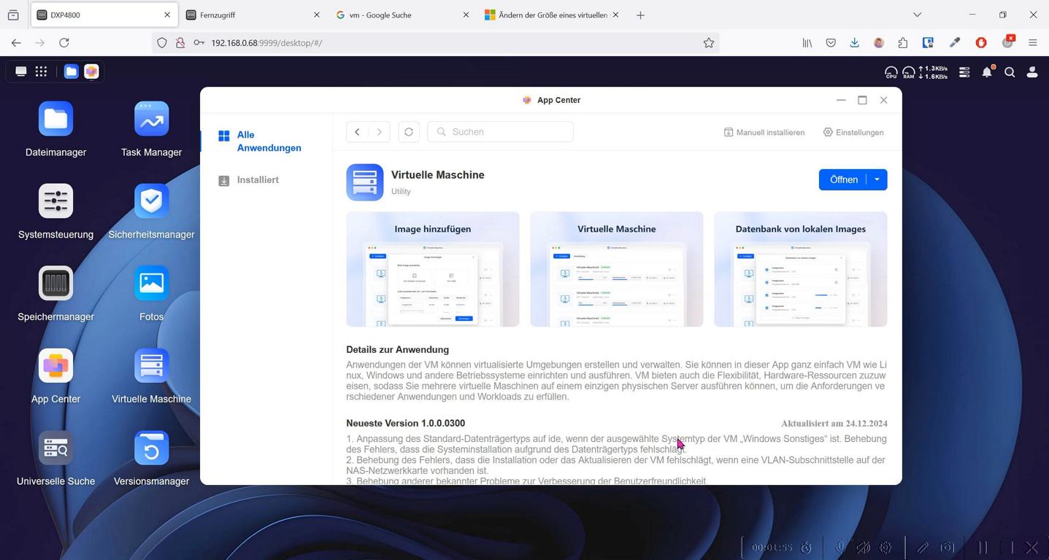The height and width of the screenshot is (560, 1049).
Task: View the Virtuelle Maschine screenshot thumbnail
Action: pyautogui.click(x=617, y=269)
